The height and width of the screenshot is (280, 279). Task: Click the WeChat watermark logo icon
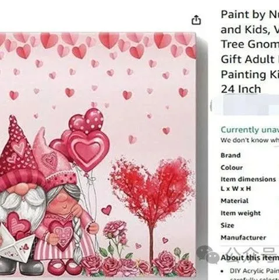point(208,255)
